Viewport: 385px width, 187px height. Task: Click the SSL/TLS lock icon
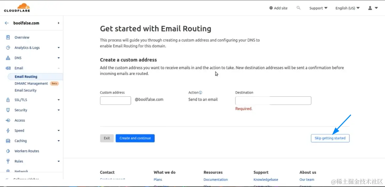(8, 100)
